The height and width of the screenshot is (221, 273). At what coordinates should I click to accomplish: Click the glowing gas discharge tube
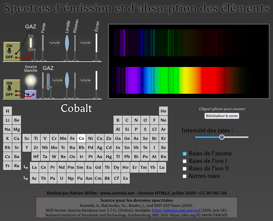[x=31, y=43]
